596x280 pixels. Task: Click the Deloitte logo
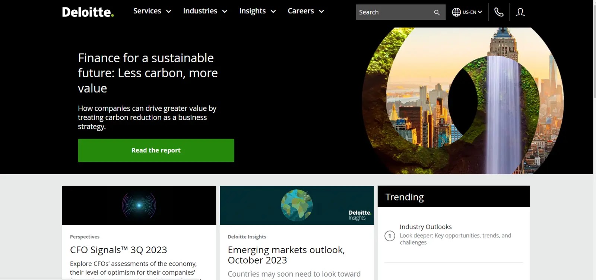[88, 12]
